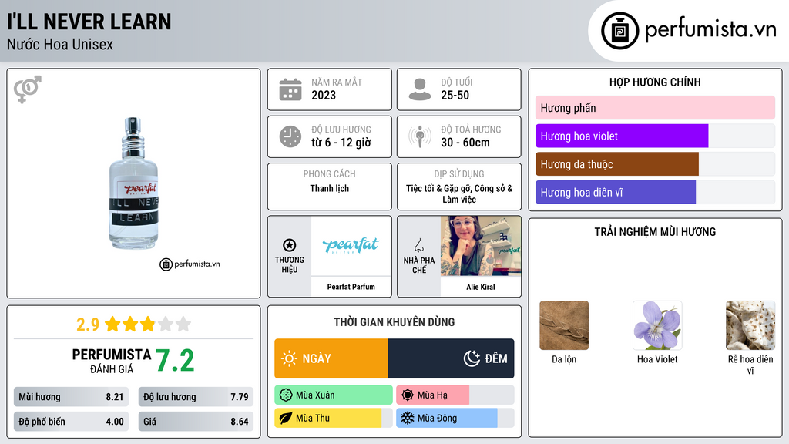This screenshot has width=789, height=444.
Task: Click the Độ phổ biến 4.00 score row
Action: tap(71, 422)
